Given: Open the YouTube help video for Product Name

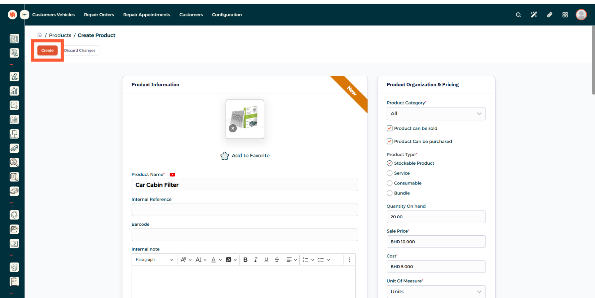Looking at the screenshot, I should coord(172,175).
